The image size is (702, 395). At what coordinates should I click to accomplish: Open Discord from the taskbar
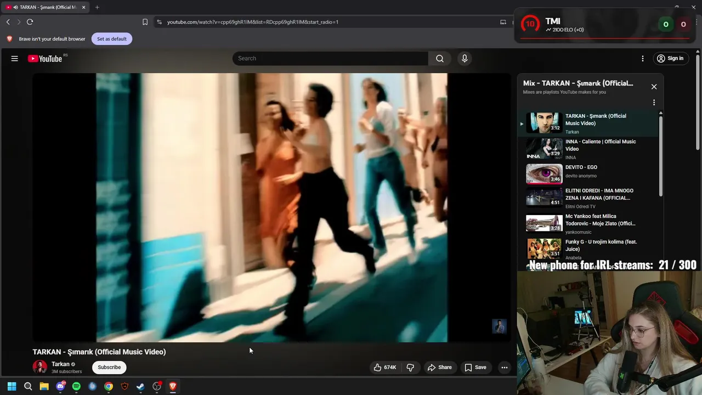click(60, 386)
